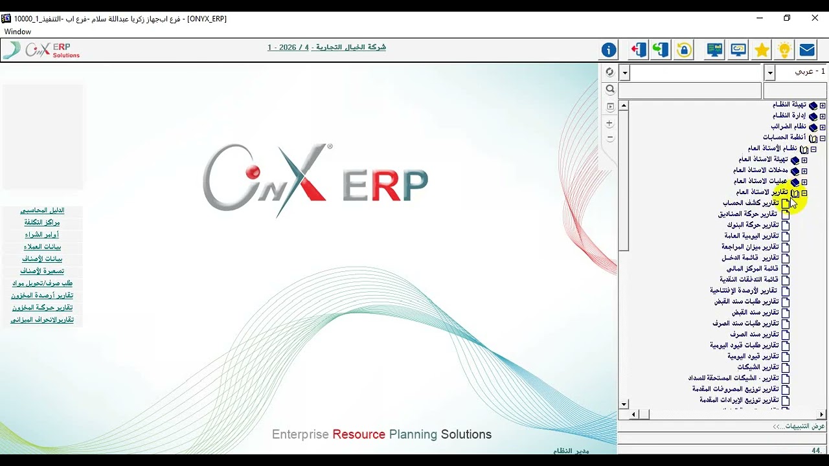Click the page icon of تقارير ميزان المراجعة
The image size is (829, 466).
tap(786, 247)
